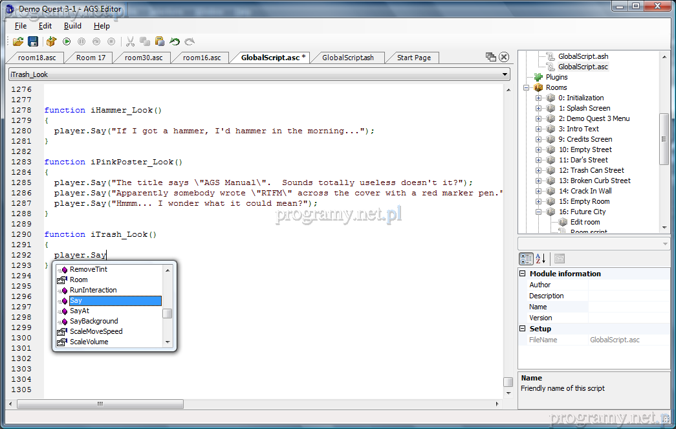Image resolution: width=676 pixels, height=429 pixels.
Task: Switch to the room30.asc tab
Action: tap(143, 58)
